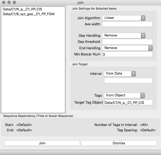Dismiss the Join dialog
The height and width of the screenshot is (155, 161).
[x=119, y=143]
